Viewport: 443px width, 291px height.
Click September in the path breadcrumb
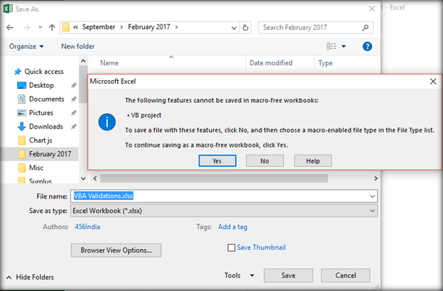(99, 27)
